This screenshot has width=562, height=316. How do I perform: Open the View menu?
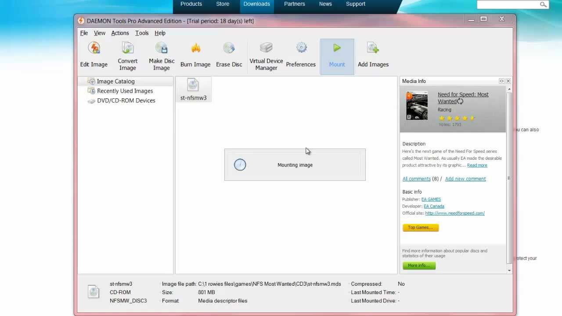pyautogui.click(x=100, y=33)
